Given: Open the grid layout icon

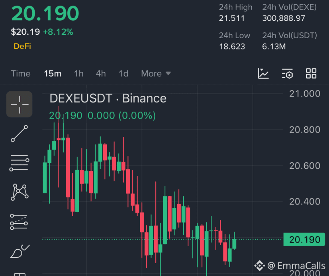Looking at the screenshot, I should pos(311,73).
